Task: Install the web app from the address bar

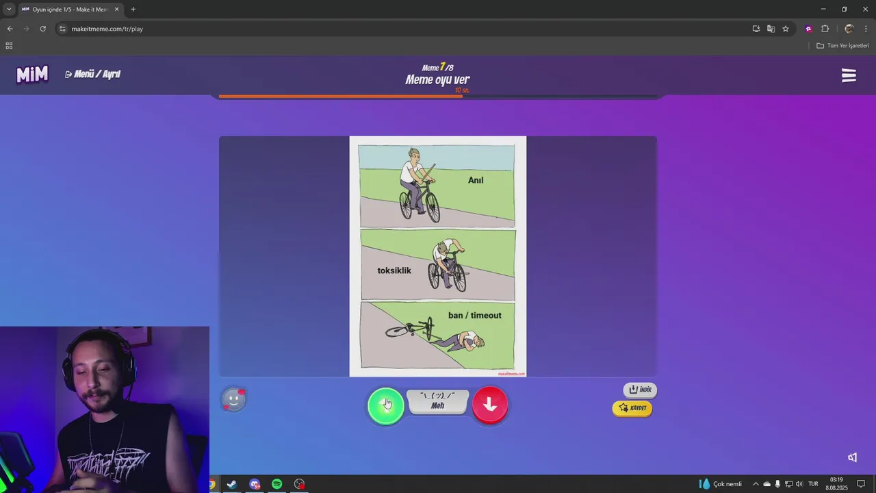Action: (756, 29)
